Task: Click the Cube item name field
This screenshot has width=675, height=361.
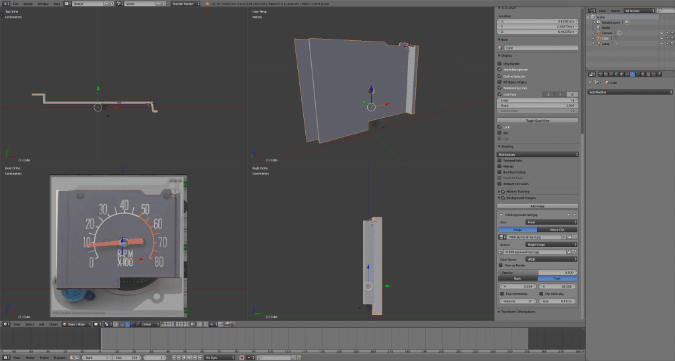Action: tap(541, 48)
